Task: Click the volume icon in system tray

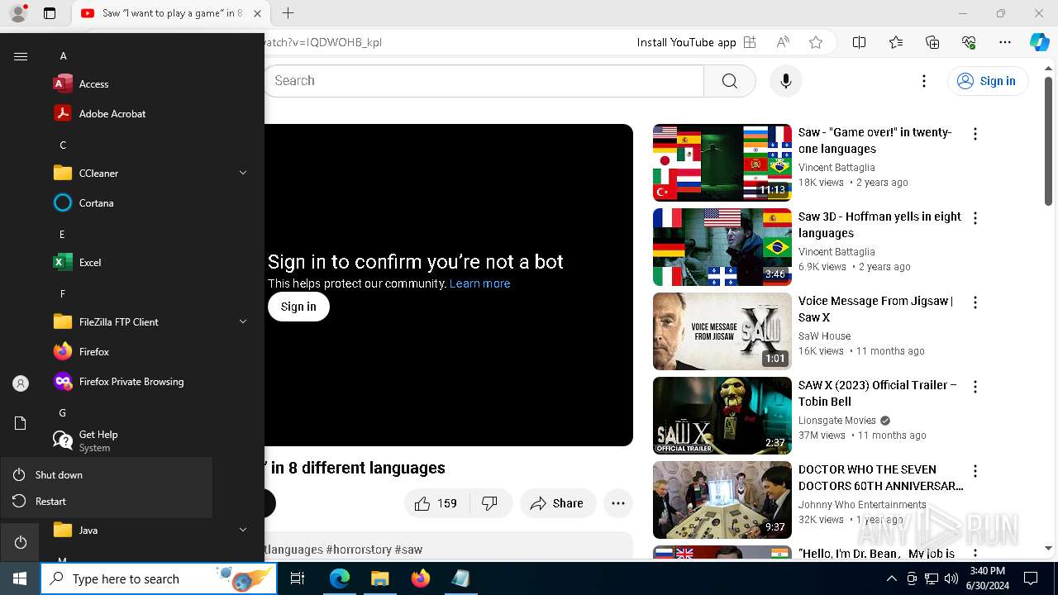Action: [x=951, y=578]
